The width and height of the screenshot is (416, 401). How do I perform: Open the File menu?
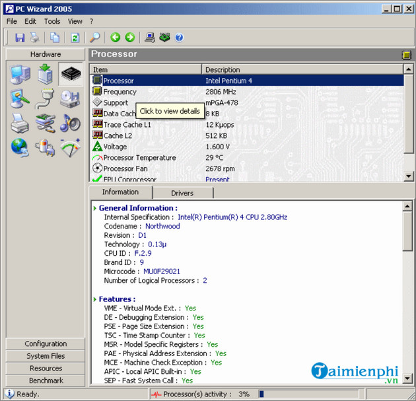pos(12,22)
